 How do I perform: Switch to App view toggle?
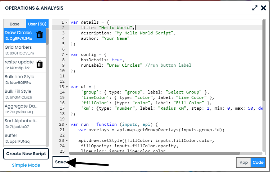pos(244,162)
